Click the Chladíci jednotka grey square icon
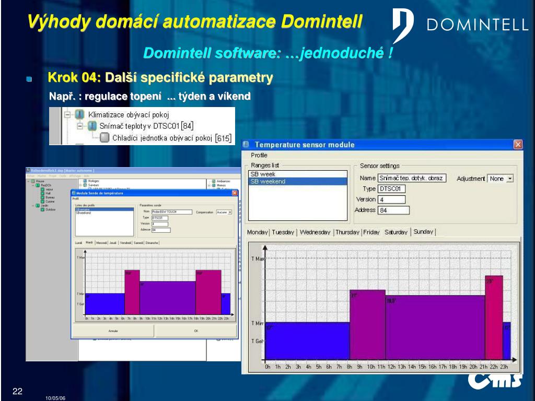Viewport: 535px width, 401px height. (x=104, y=138)
